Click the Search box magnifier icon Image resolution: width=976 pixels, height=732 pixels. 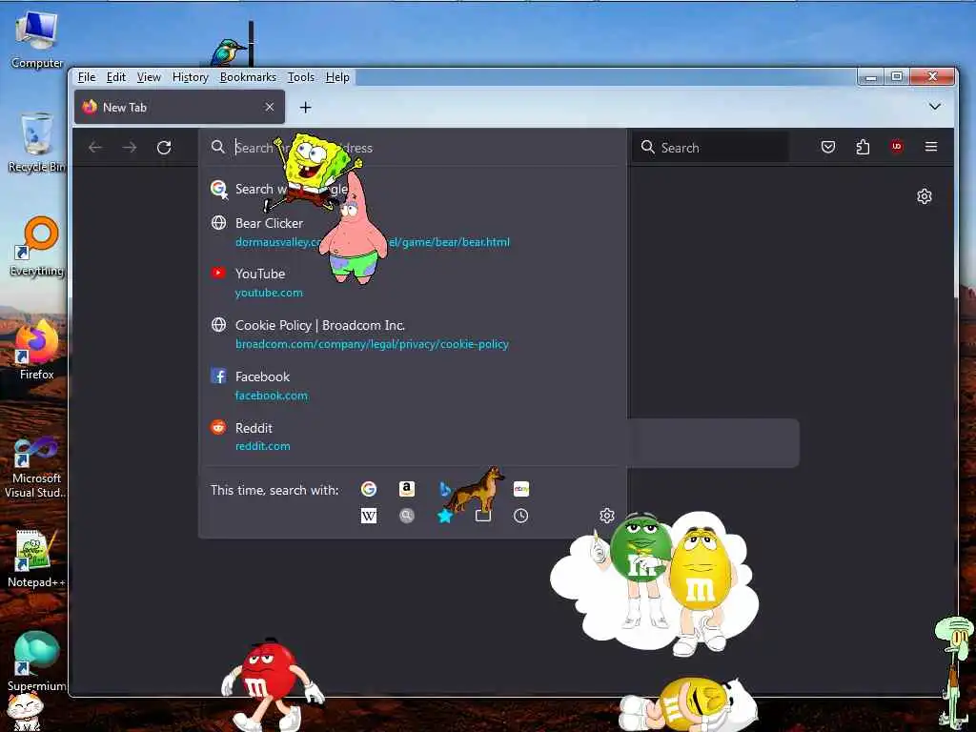647,147
